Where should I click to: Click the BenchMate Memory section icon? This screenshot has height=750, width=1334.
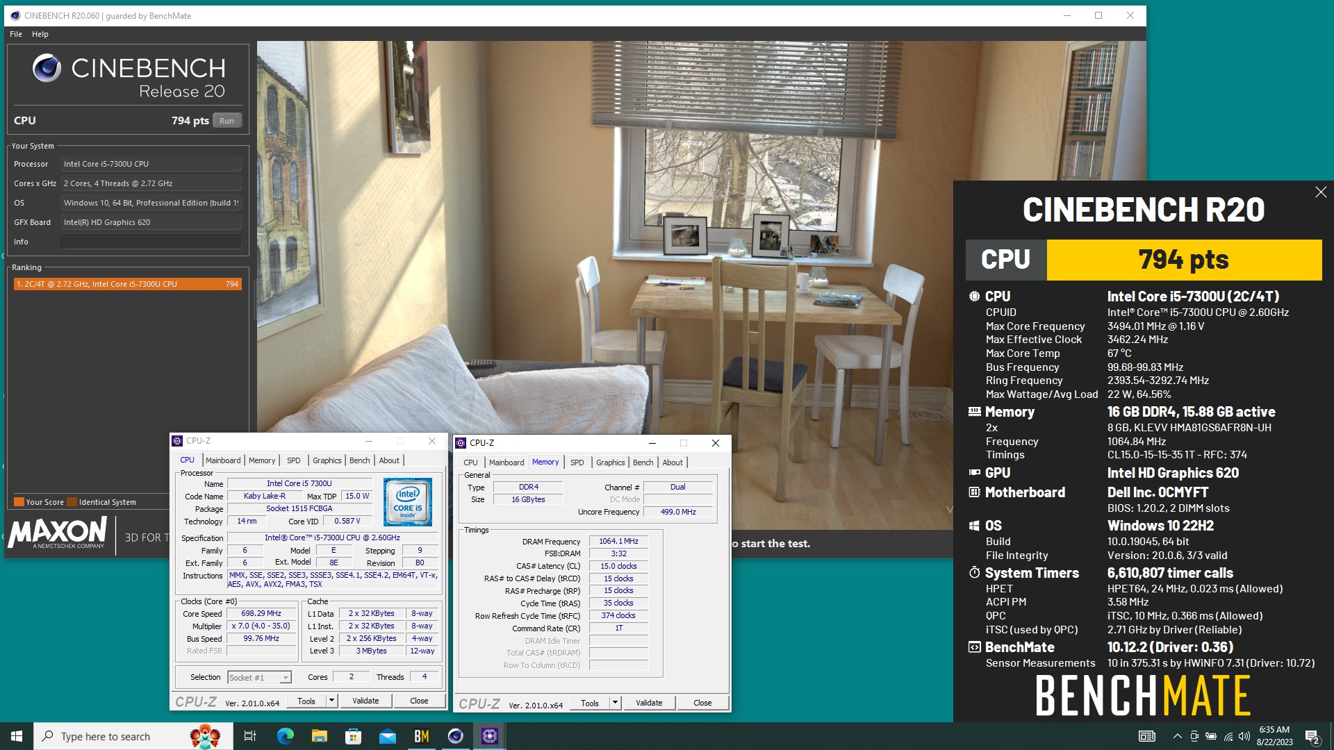[x=974, y=412]
